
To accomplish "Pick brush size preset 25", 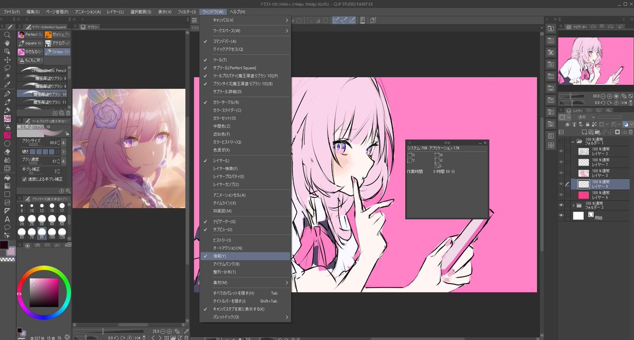I will tap(32, 219).
